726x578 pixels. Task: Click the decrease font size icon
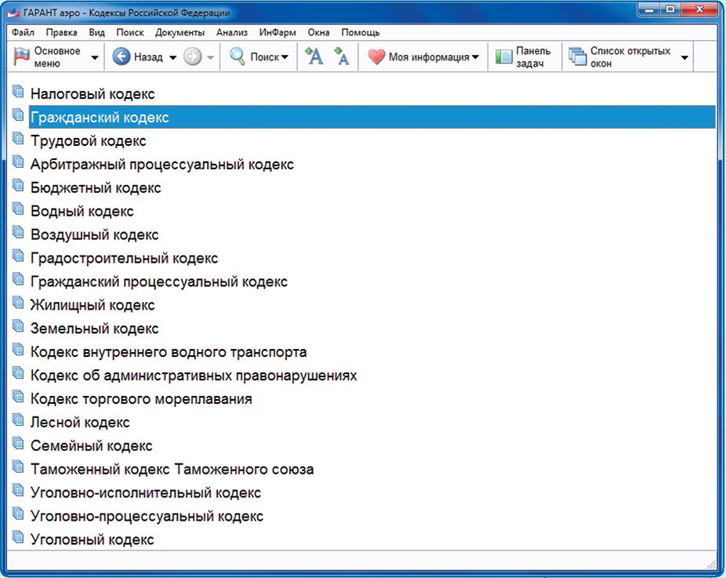click(341, 56)
